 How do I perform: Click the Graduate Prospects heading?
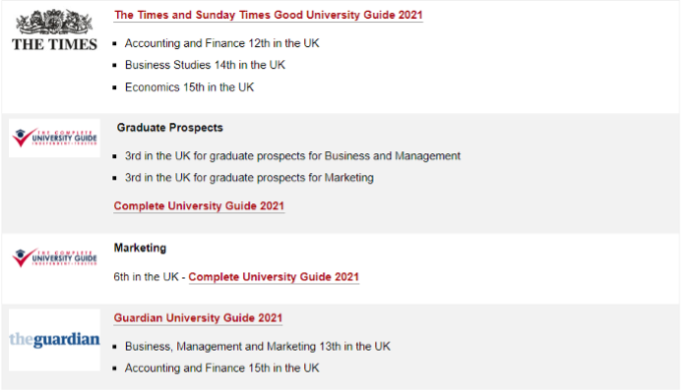point(170,128)
